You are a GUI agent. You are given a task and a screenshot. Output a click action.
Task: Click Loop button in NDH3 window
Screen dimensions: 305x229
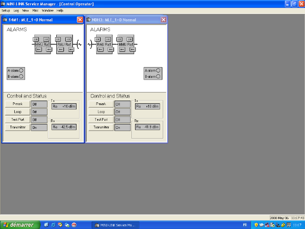[x=101, y=112]
